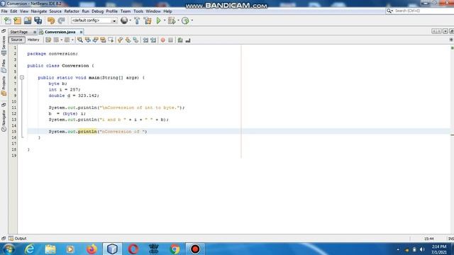
Task: Close the Conversion.java tab
Action: pos(81,32)
